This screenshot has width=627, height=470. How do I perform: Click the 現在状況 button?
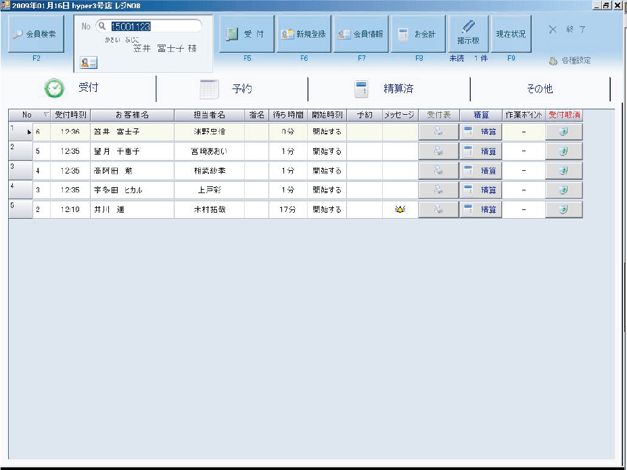click(511, 34)
